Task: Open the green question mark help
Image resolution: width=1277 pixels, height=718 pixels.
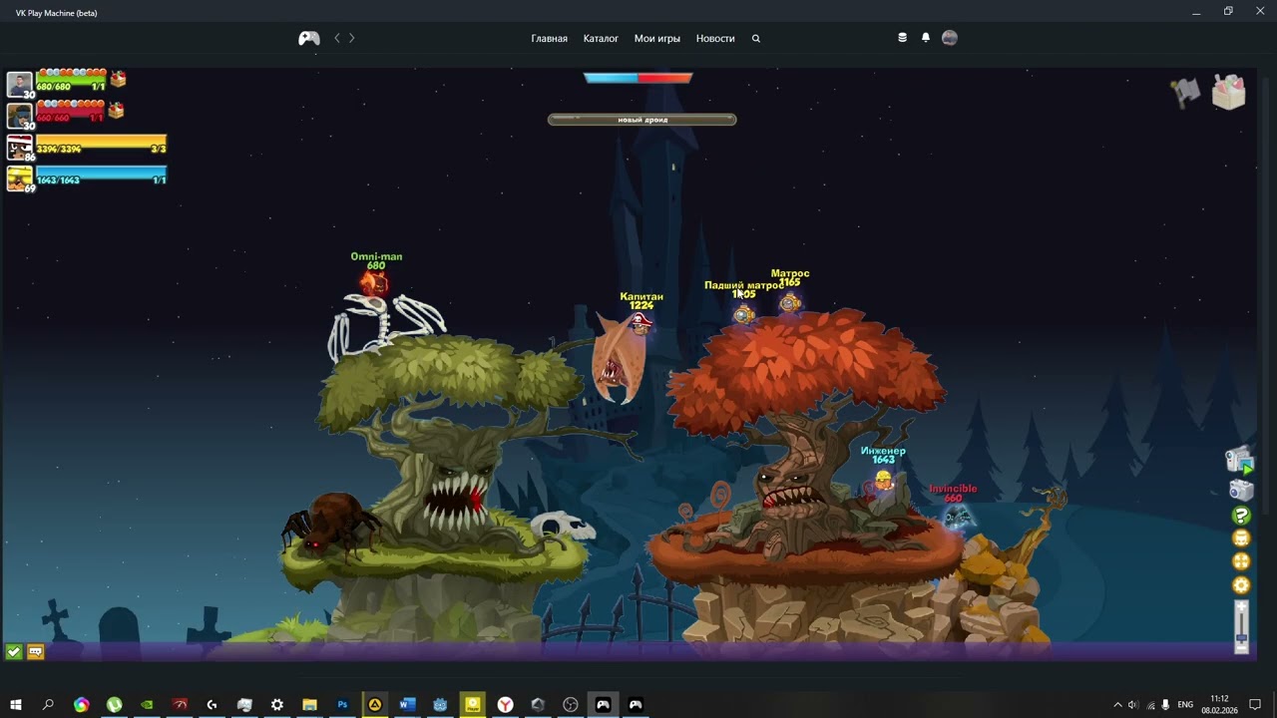Action: (1241, 516)
